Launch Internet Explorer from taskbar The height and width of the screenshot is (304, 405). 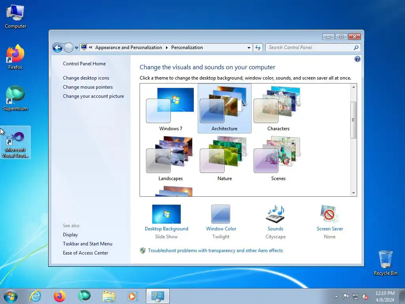pos(35,296)
